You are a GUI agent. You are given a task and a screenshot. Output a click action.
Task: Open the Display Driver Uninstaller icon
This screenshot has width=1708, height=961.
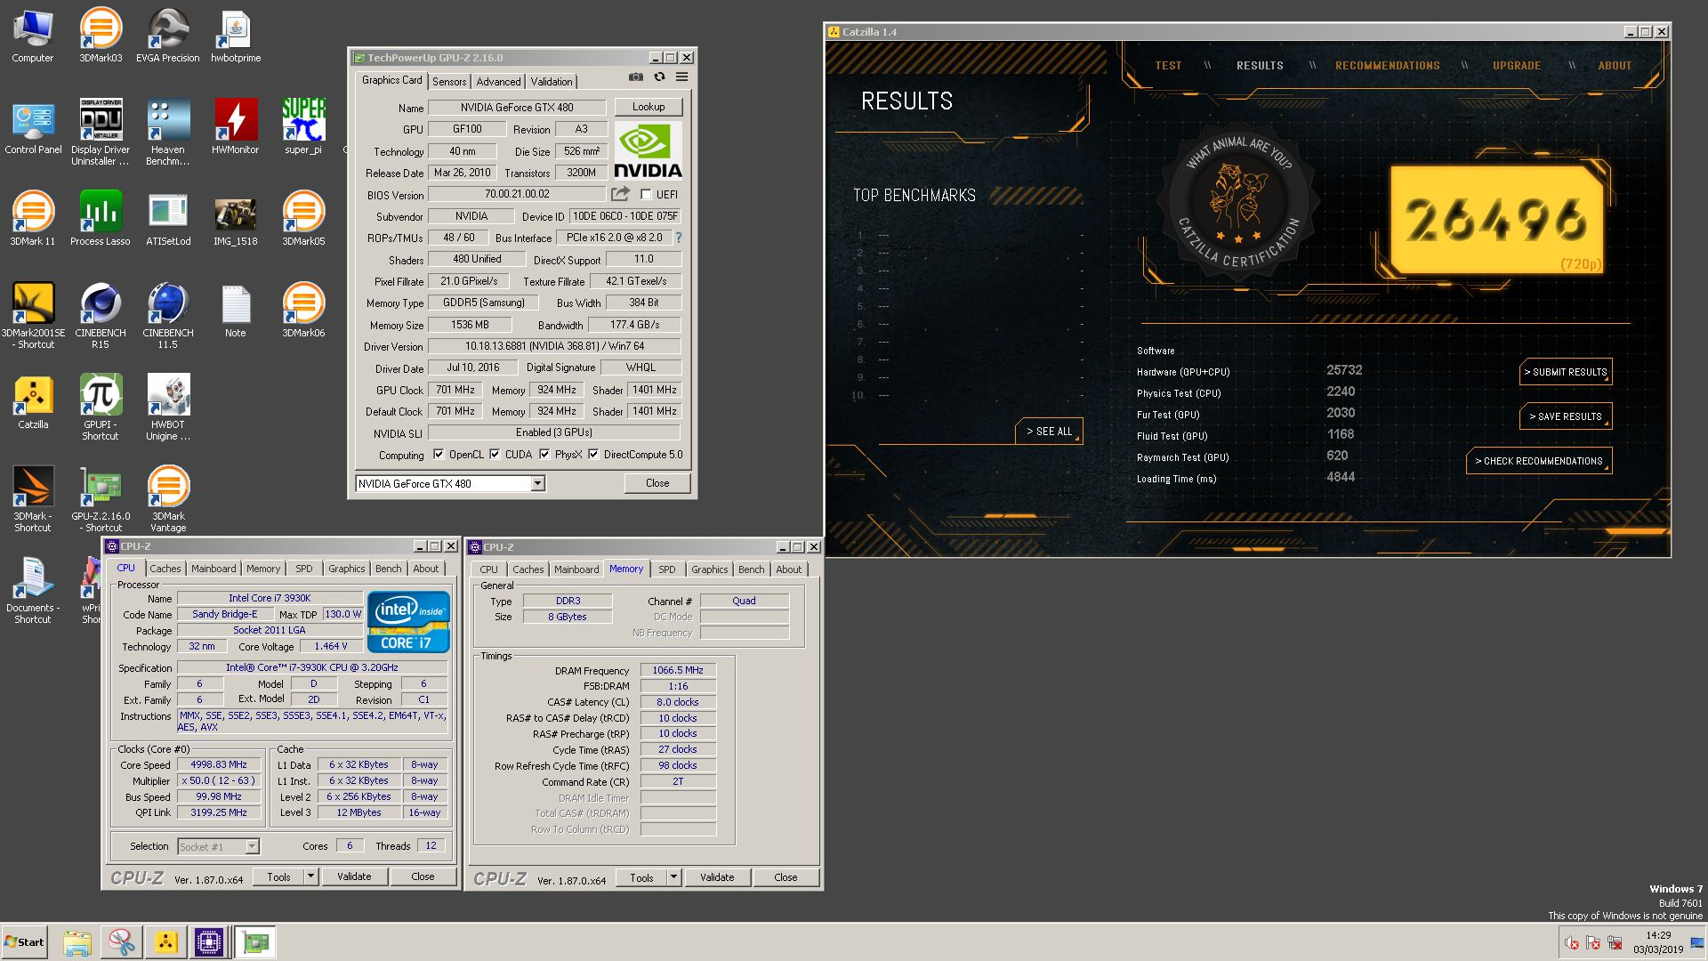coord(101,132)
